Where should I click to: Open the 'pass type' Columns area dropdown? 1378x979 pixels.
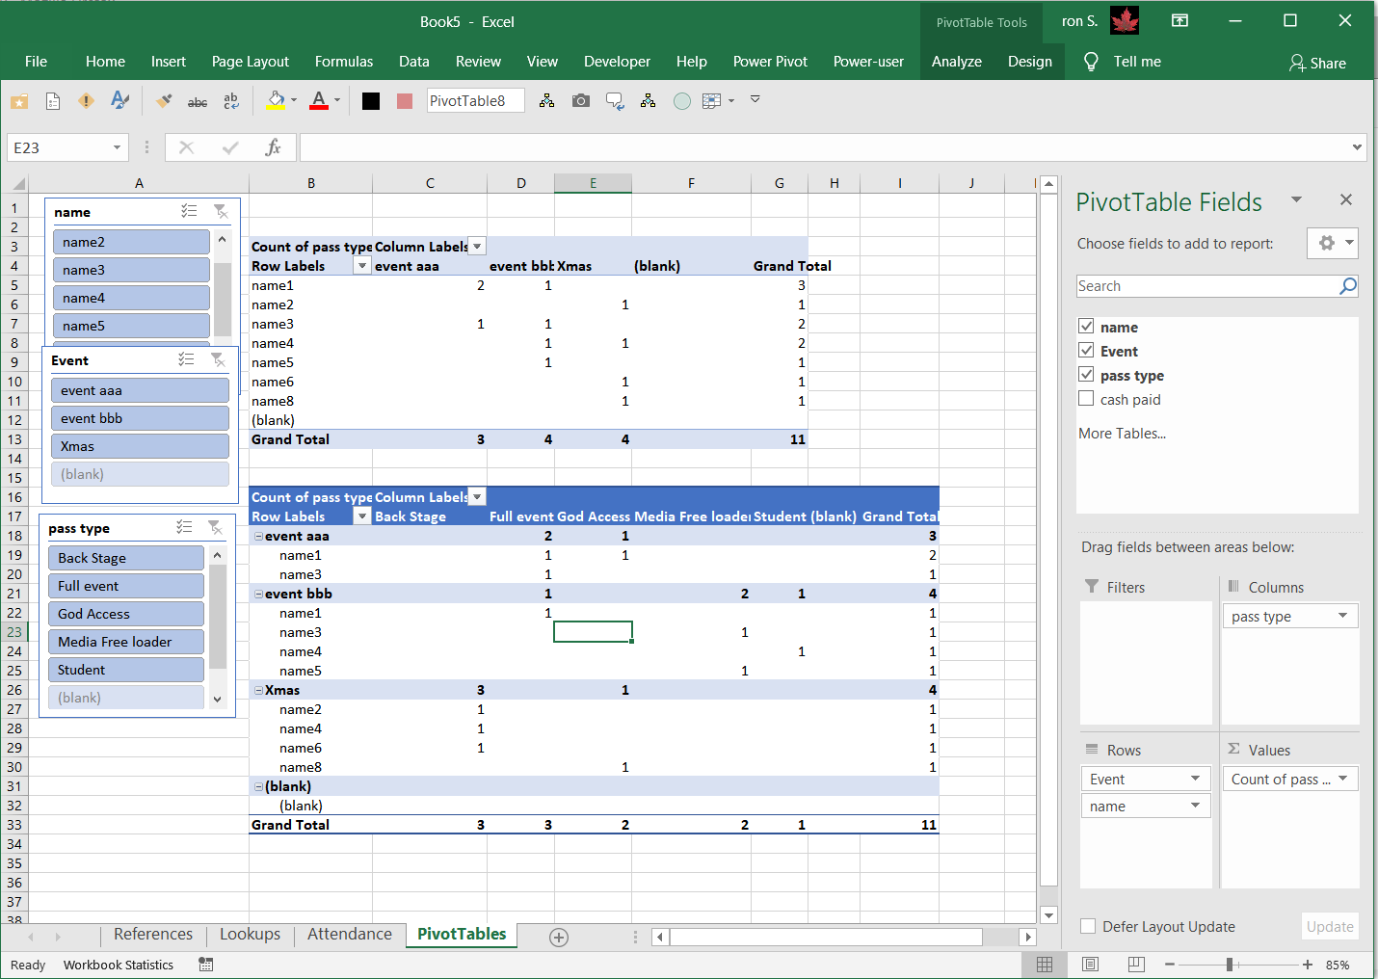[x=1342, y=616]
